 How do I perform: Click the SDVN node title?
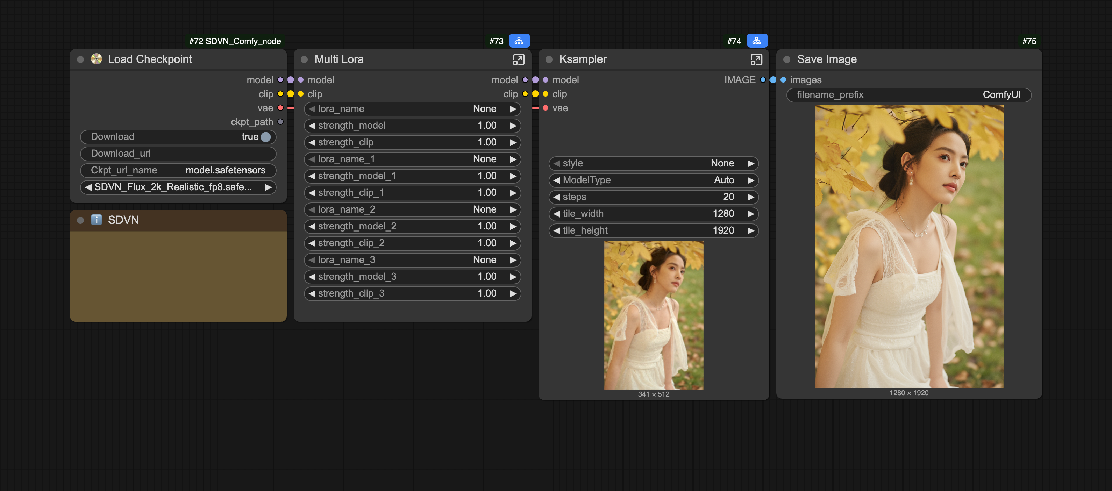coord(123,220)
